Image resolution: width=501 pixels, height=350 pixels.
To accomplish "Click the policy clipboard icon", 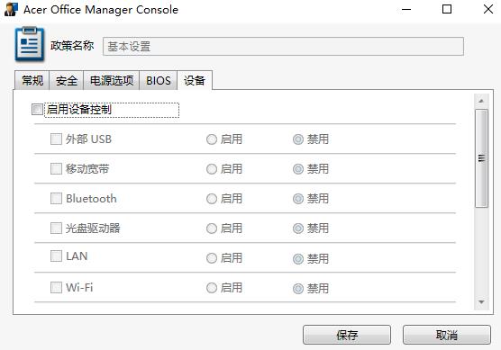I will (x=30, y=44).
